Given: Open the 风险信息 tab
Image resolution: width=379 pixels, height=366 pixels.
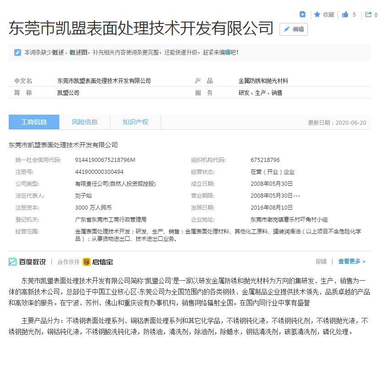Looking at the screenshot, I should click(85, 122).
